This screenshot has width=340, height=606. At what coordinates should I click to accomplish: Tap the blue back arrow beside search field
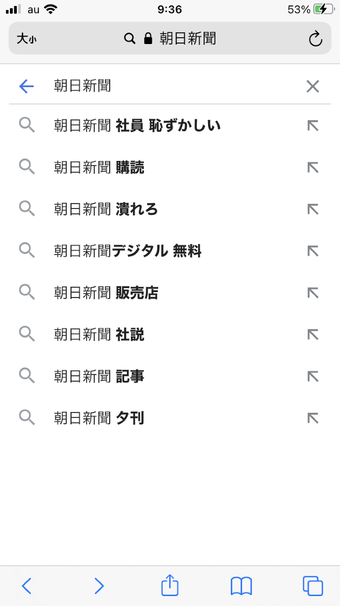[x=26, y=87]
